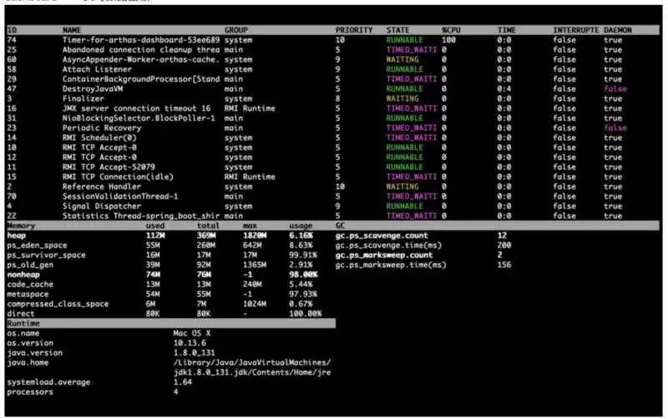Click scavenge time value 200
Viewport: 668px width, 419px height.
coord(504,245)
